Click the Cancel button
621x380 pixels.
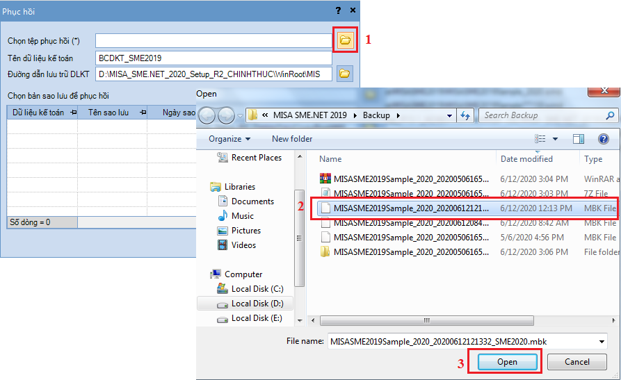tap(577, 362)
